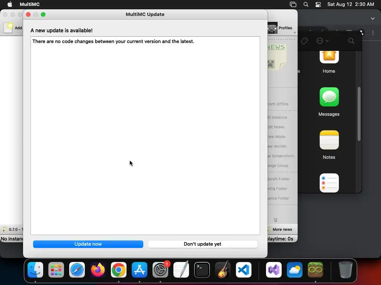Screen dimensions: 381x285
Task: Open Terminal from the Dock
Action: 202,270
